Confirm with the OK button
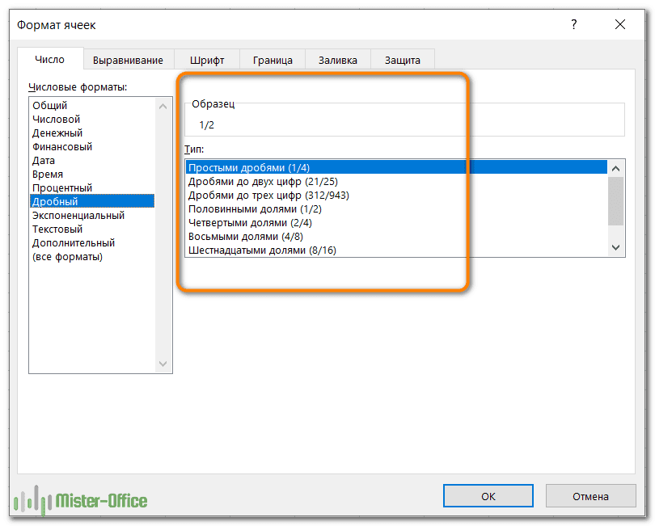The image size is (655, 526). (488, 496)
